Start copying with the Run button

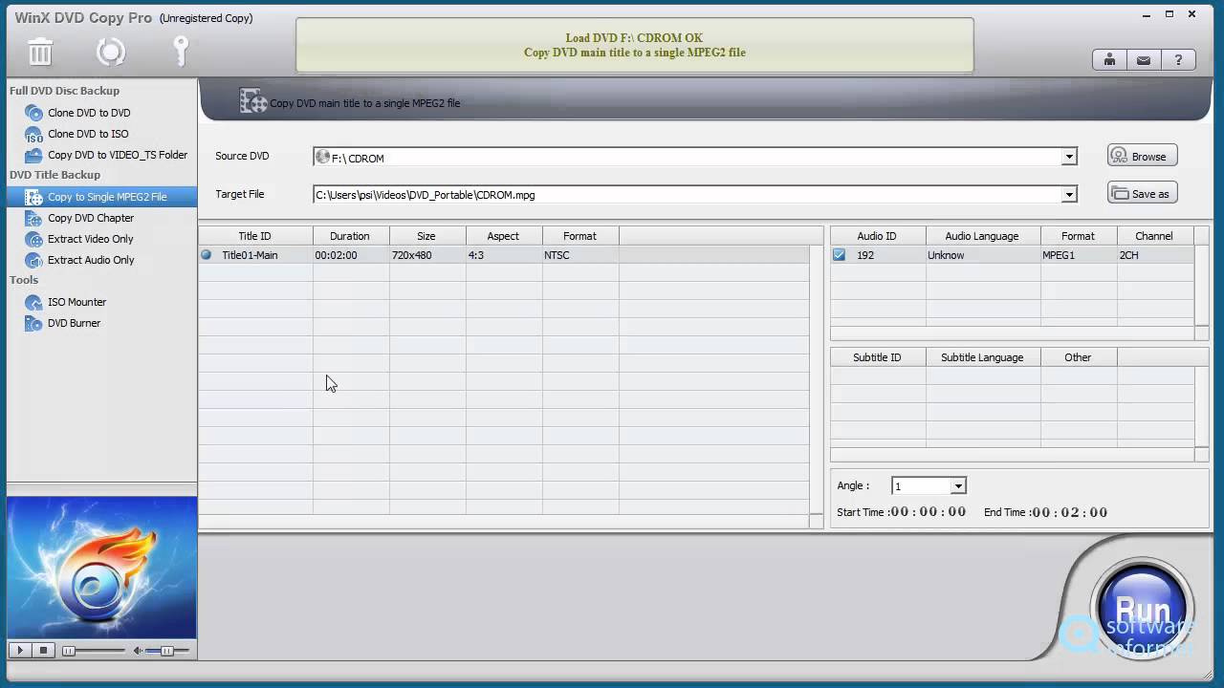point(1142,608)
